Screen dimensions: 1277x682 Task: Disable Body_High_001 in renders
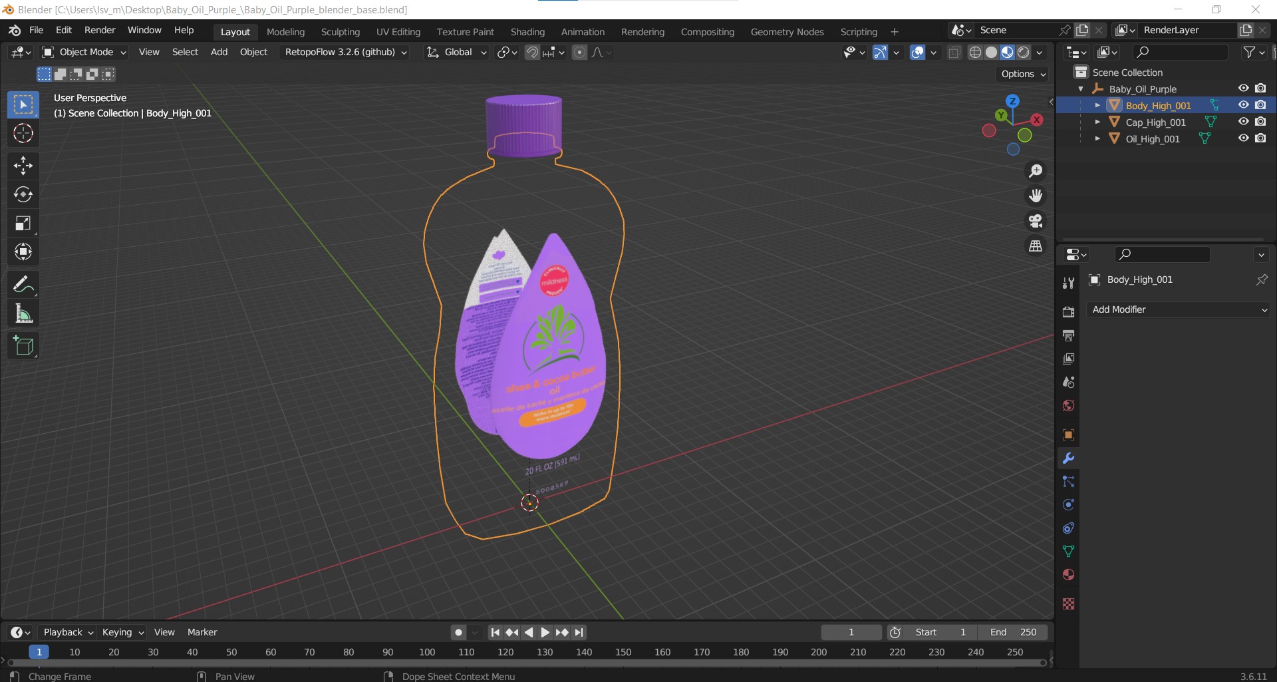click(1260, 105)
